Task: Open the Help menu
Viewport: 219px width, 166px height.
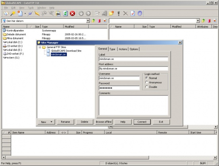Action: pos(52,8)
